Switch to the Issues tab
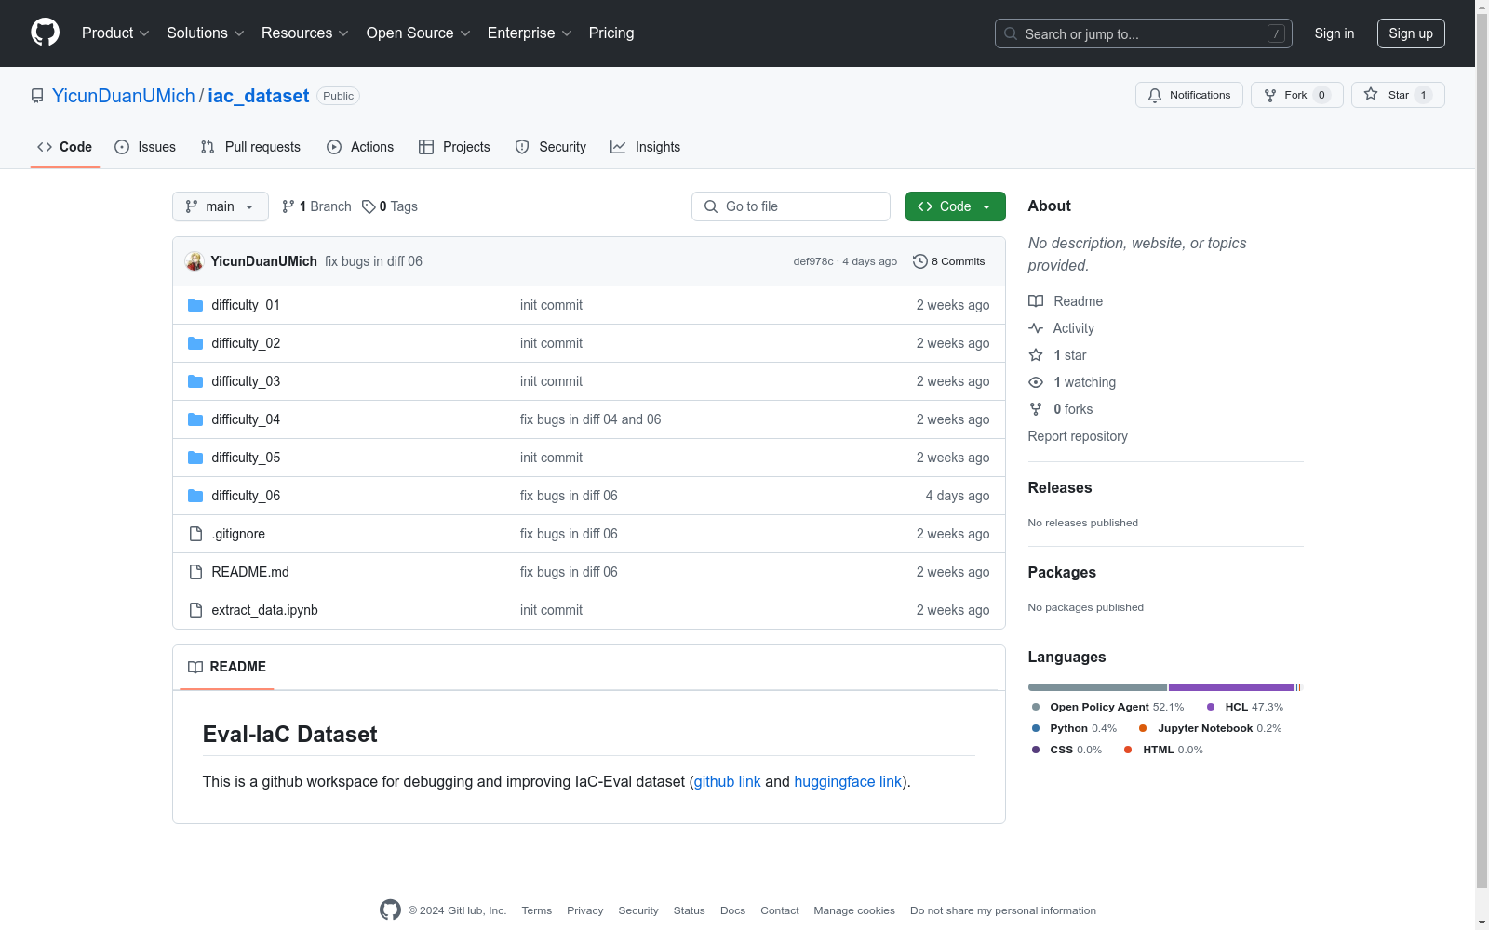 tap(145, 147)
